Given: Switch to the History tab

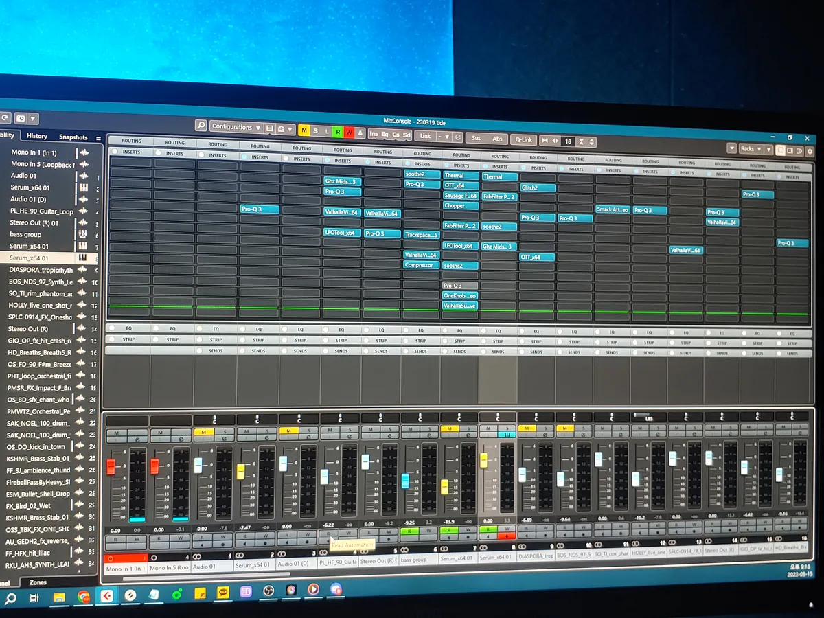Looking at the screenshot, I should tap(37, 136).
